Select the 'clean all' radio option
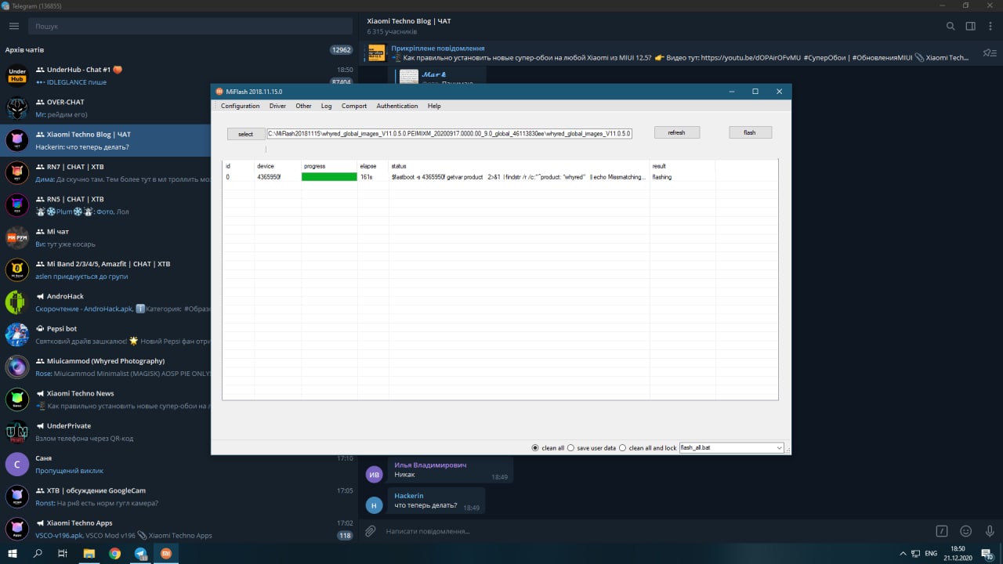 (x=535, y=448)
